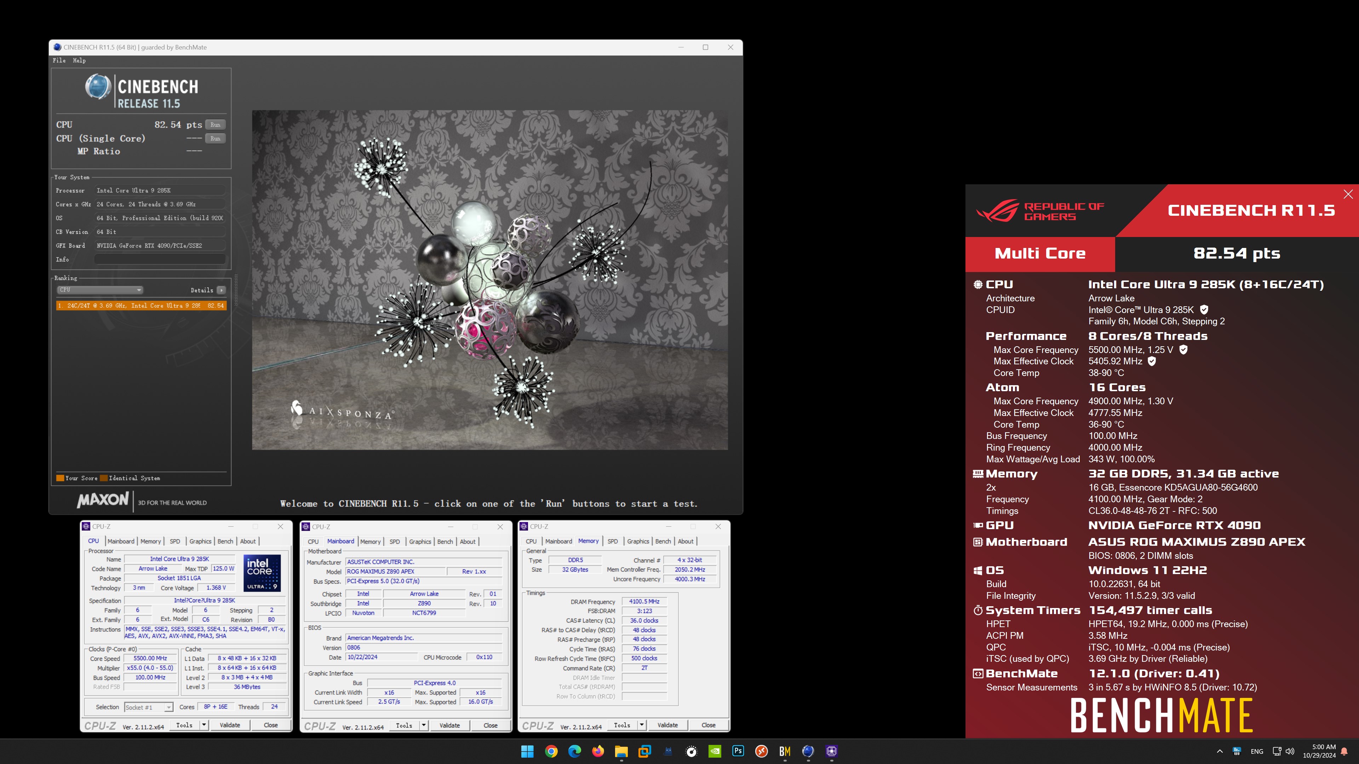Click the Model field ROG MAXIMUS Z890 APEX

[x=395, y=572]
